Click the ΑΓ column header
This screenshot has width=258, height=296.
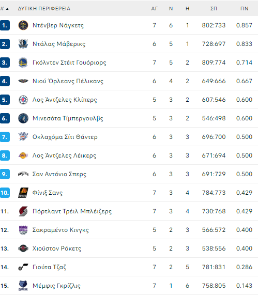tap(154, 9)
